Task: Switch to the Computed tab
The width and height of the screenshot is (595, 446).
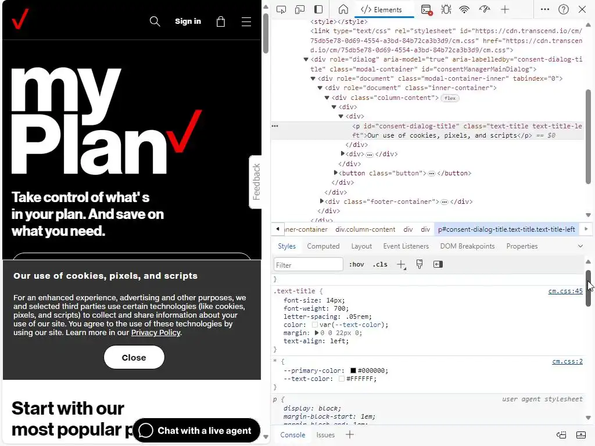Action: tap(323, 246)
